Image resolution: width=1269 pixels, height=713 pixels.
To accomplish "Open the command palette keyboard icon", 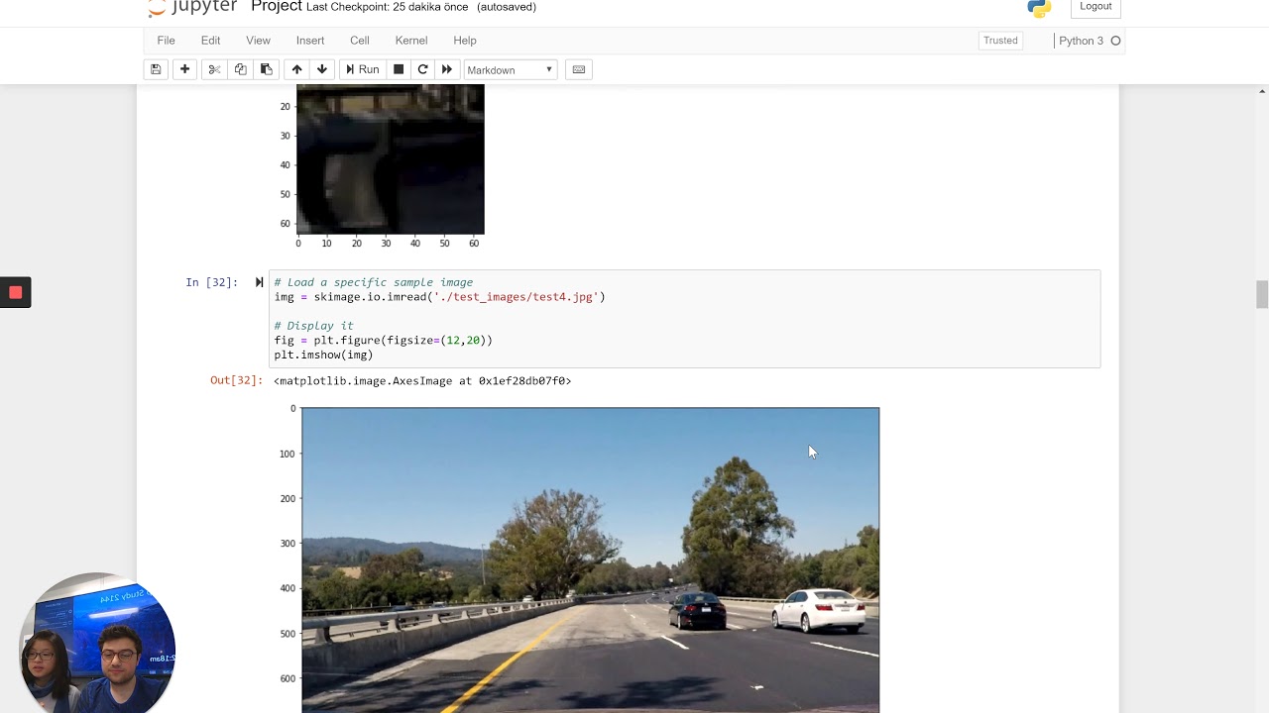I will tap(579, 69).
